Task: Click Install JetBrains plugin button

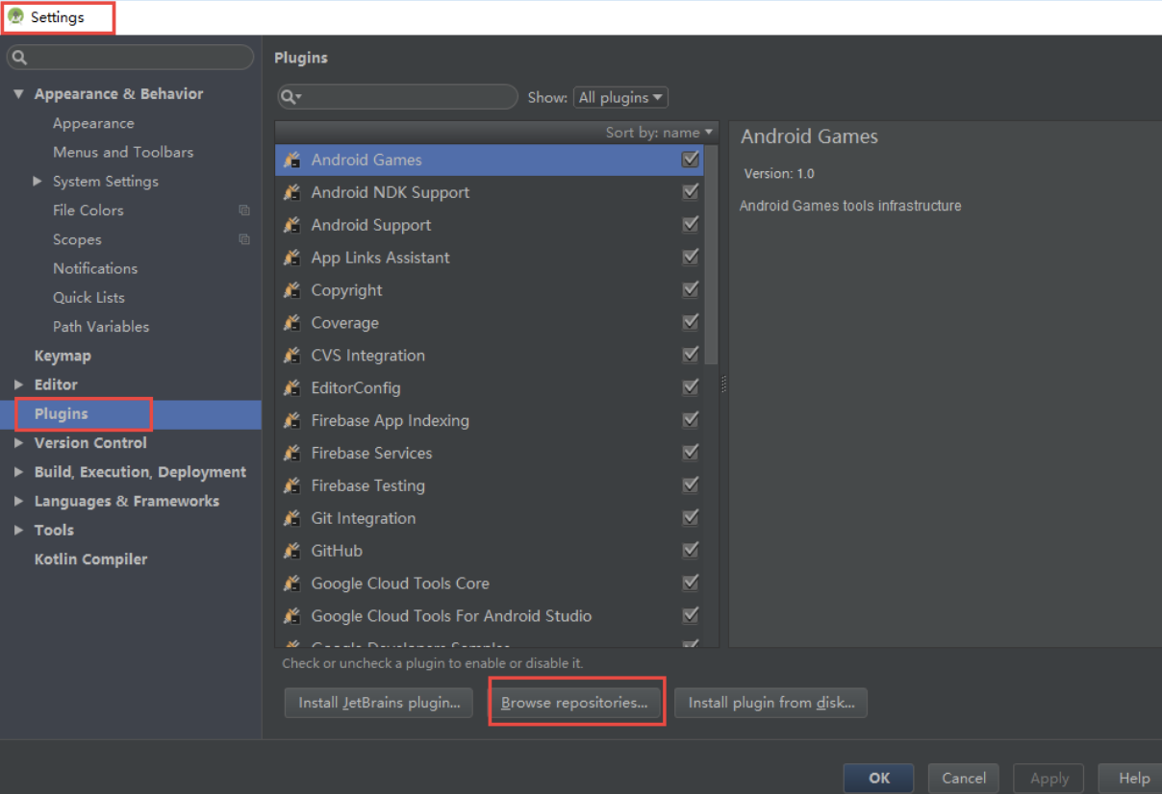Action: click(379, 703)
